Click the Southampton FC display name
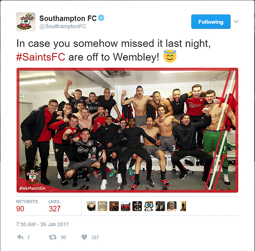The width and height of the screenshot is (255, 251). point(68,18)
